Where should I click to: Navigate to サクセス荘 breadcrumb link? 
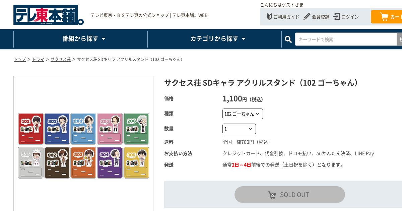(61, 59)
